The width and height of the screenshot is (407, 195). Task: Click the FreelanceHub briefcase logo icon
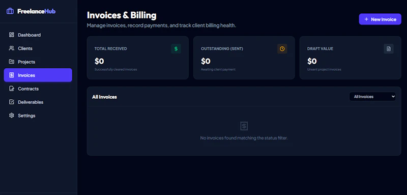coord(10,11)
